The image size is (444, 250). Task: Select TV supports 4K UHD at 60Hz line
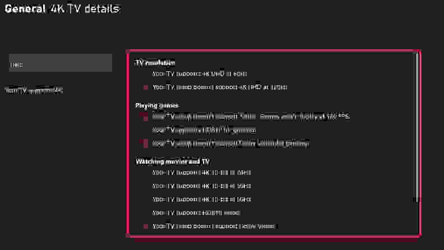(200, 74)
